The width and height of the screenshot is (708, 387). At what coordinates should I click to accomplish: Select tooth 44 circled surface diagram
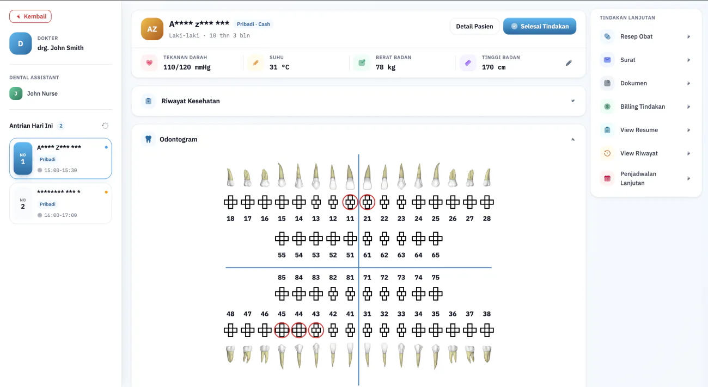298,330
